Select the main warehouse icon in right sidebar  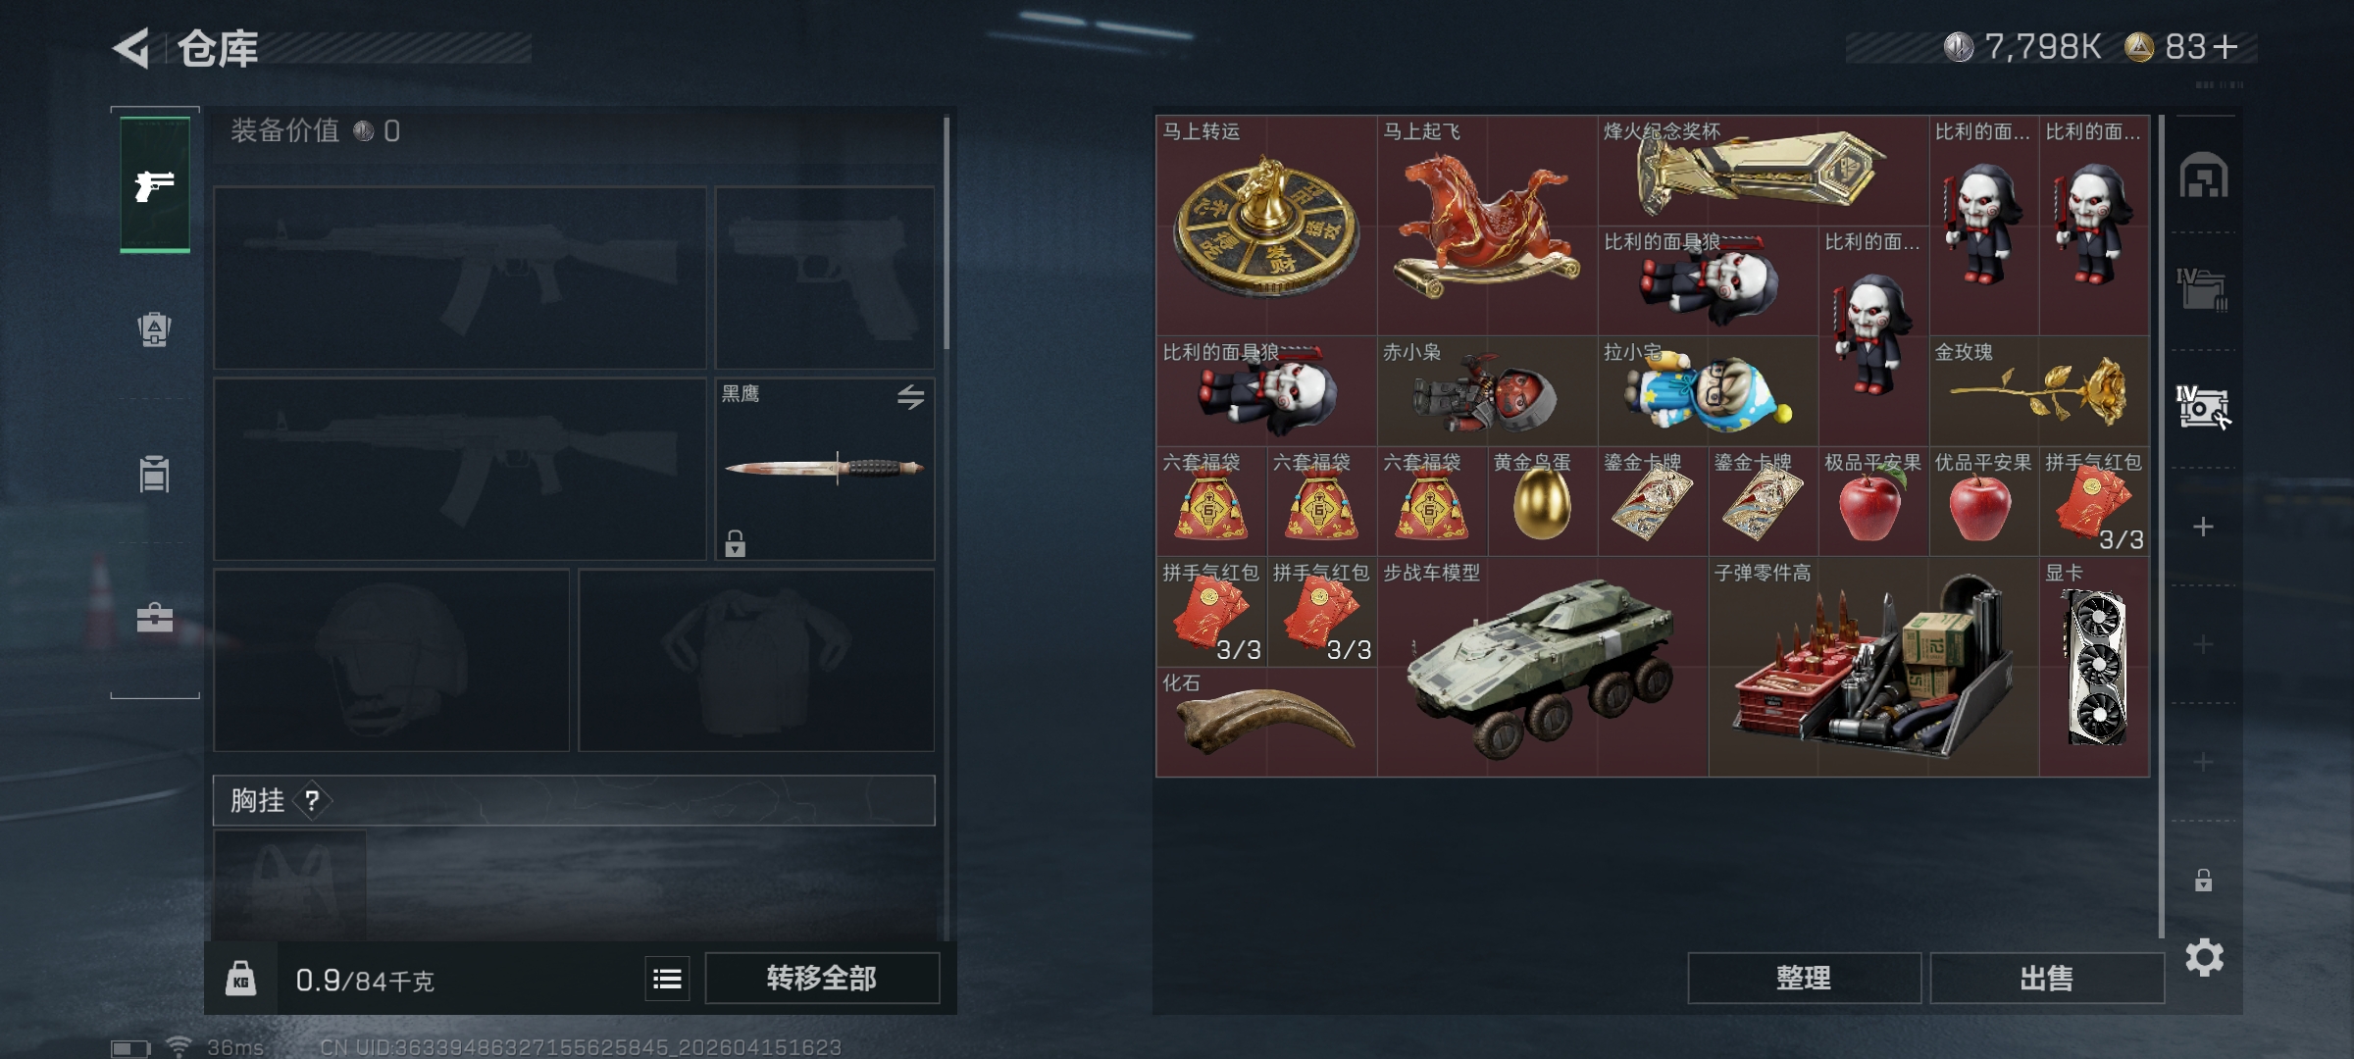click(x=2203, y=176)
